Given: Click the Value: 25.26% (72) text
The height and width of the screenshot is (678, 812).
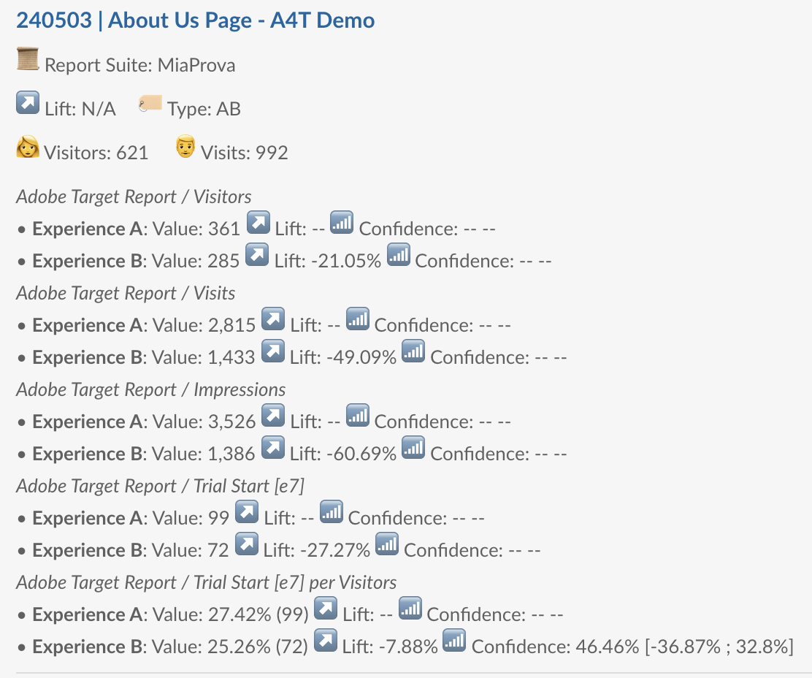Looking at the screenshot, I should coord(230,647).
